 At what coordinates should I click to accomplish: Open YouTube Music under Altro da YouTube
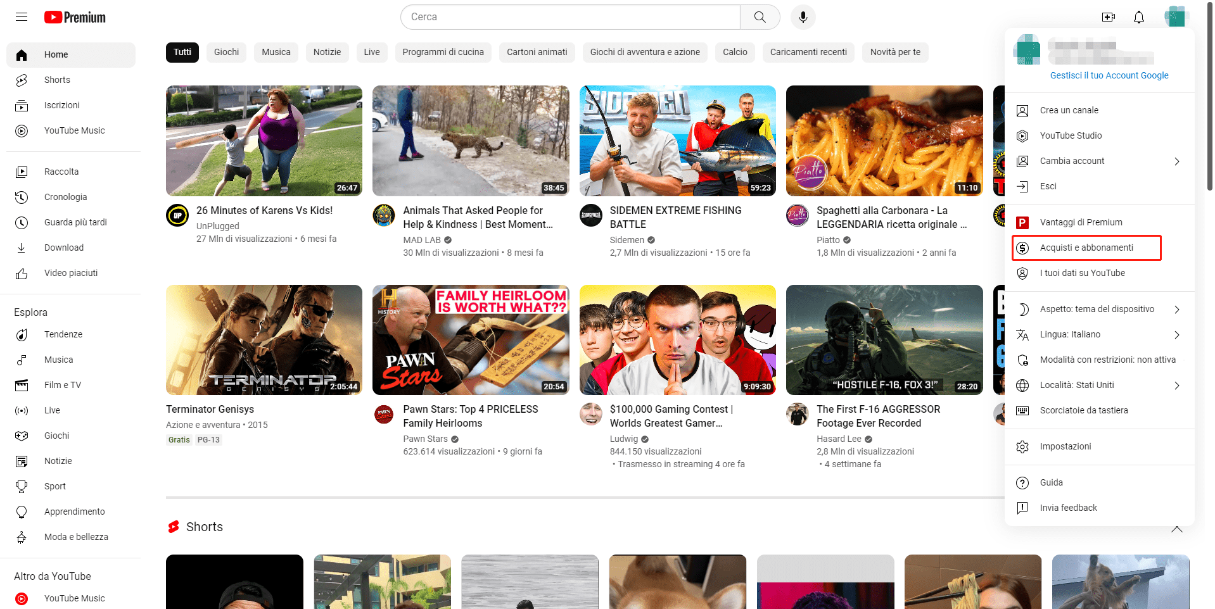71,598
